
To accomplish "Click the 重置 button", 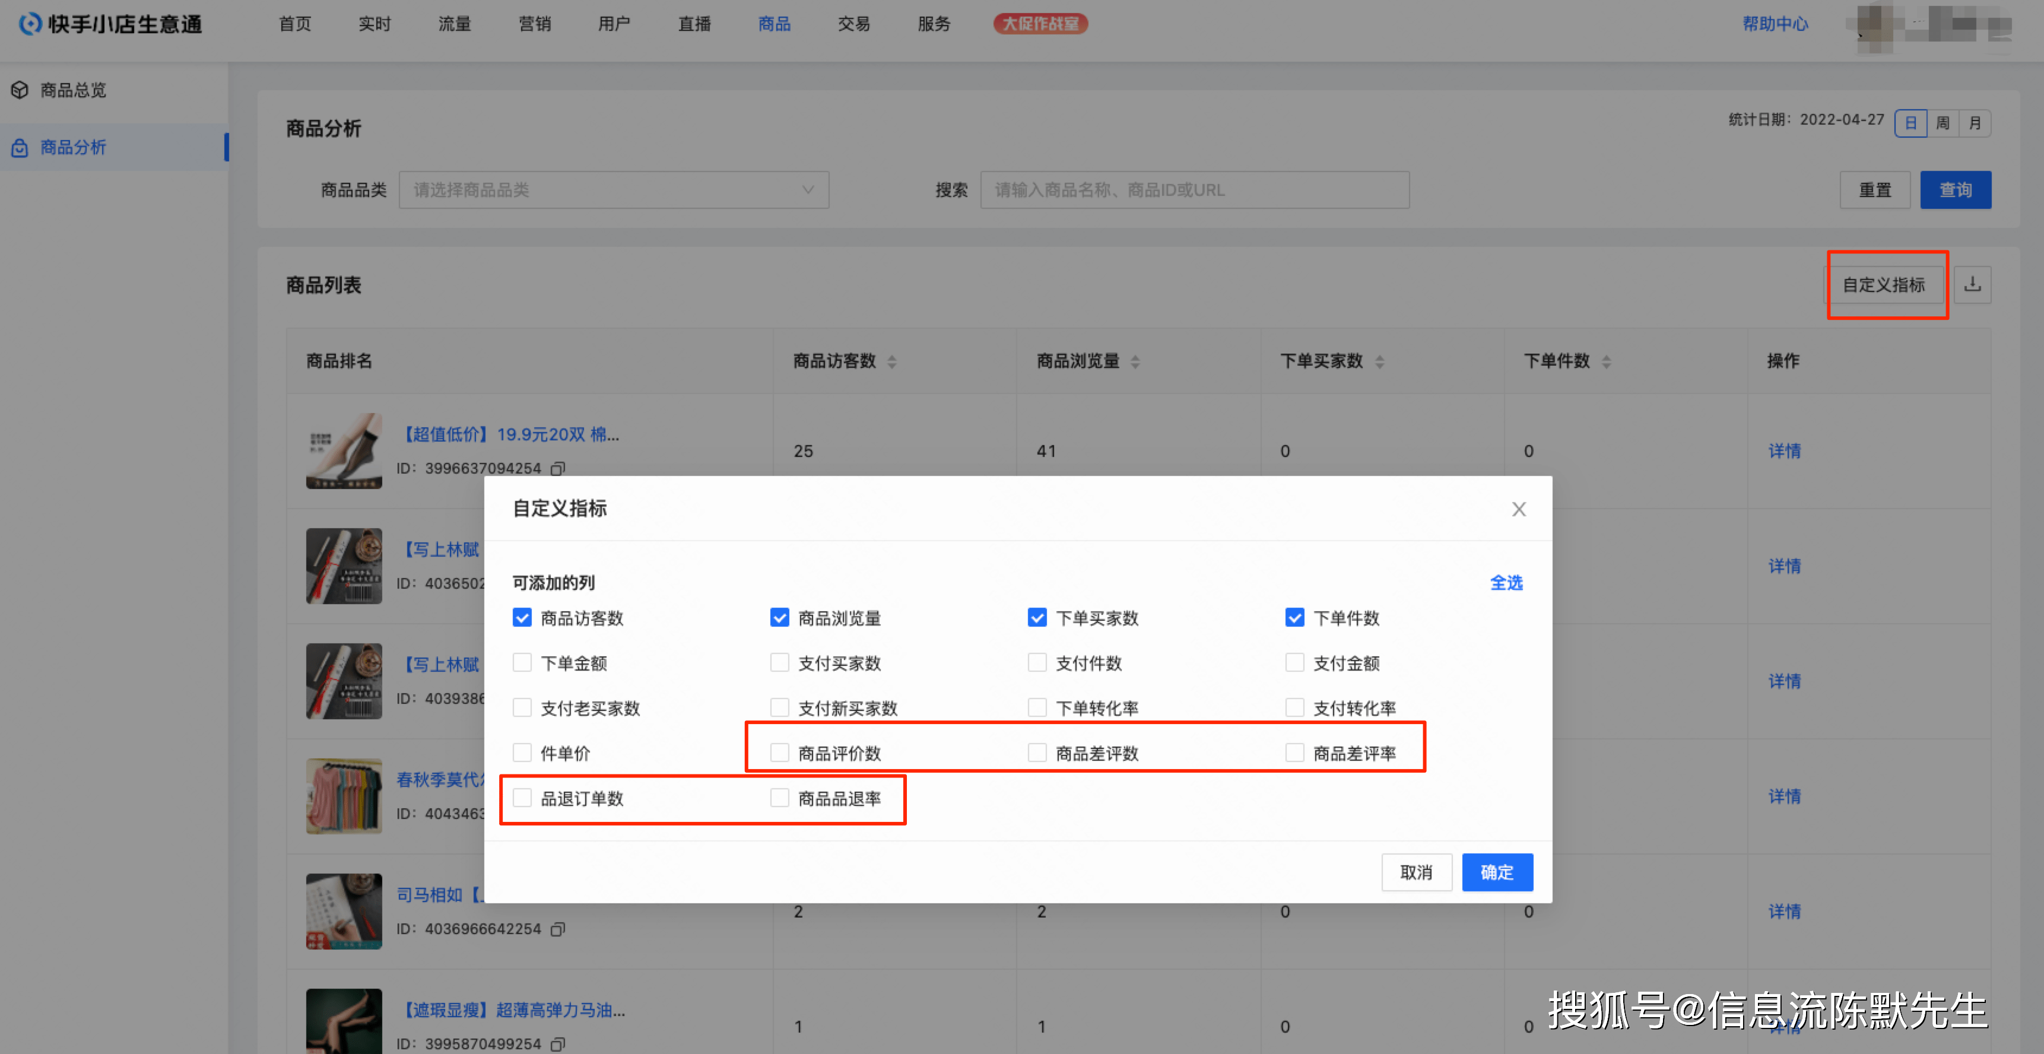I will click(x=1875, y=190).
